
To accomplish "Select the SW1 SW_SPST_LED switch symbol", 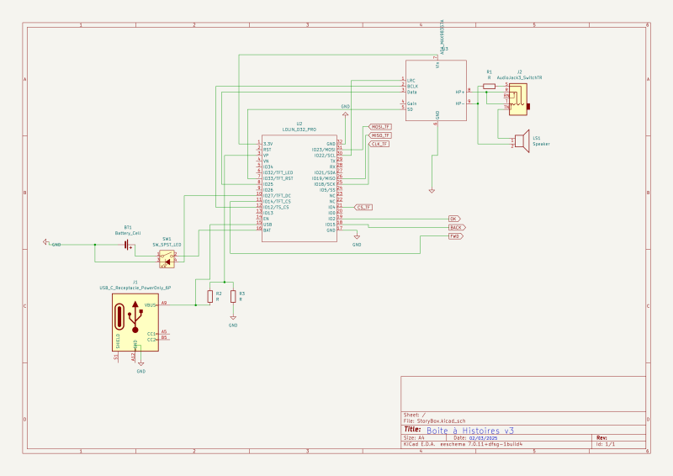I will tap(167, 259).
